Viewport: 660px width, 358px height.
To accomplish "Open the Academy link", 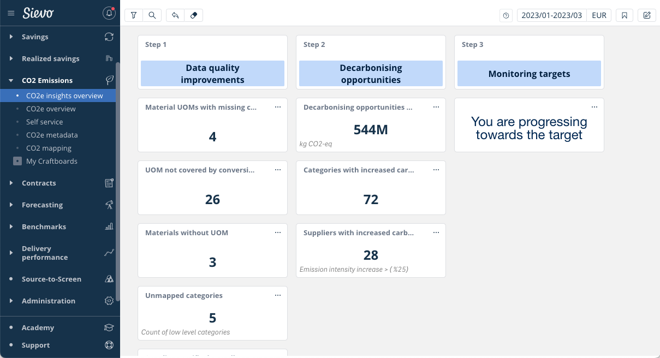I will (x=38, y=327).
